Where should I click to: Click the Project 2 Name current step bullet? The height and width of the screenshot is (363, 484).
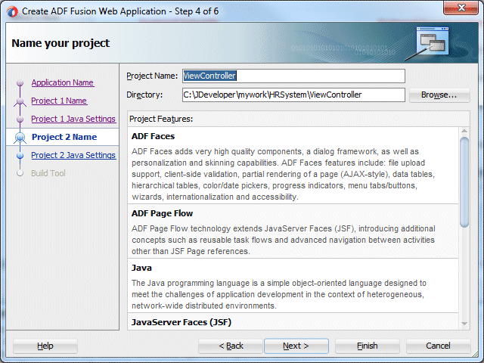click(x=20, y=137)
